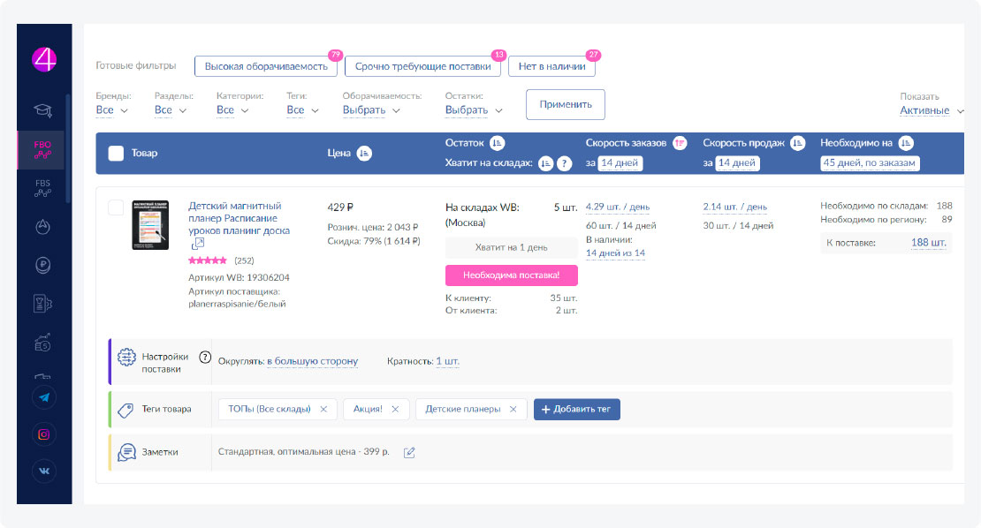Open product page via external link icon

[198, 244]
